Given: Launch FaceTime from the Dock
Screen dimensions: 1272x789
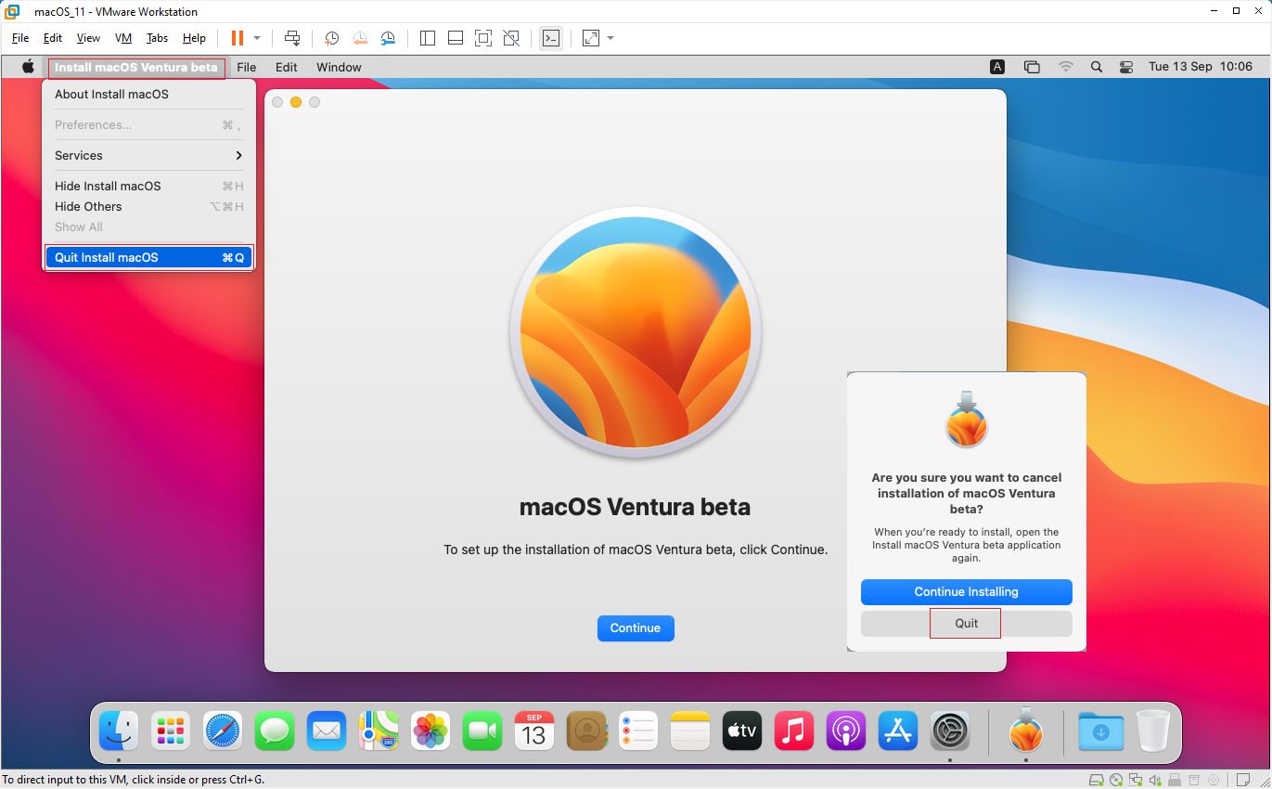Looking at the screenshot, I should pyautogui.click(x=482, y=731).
